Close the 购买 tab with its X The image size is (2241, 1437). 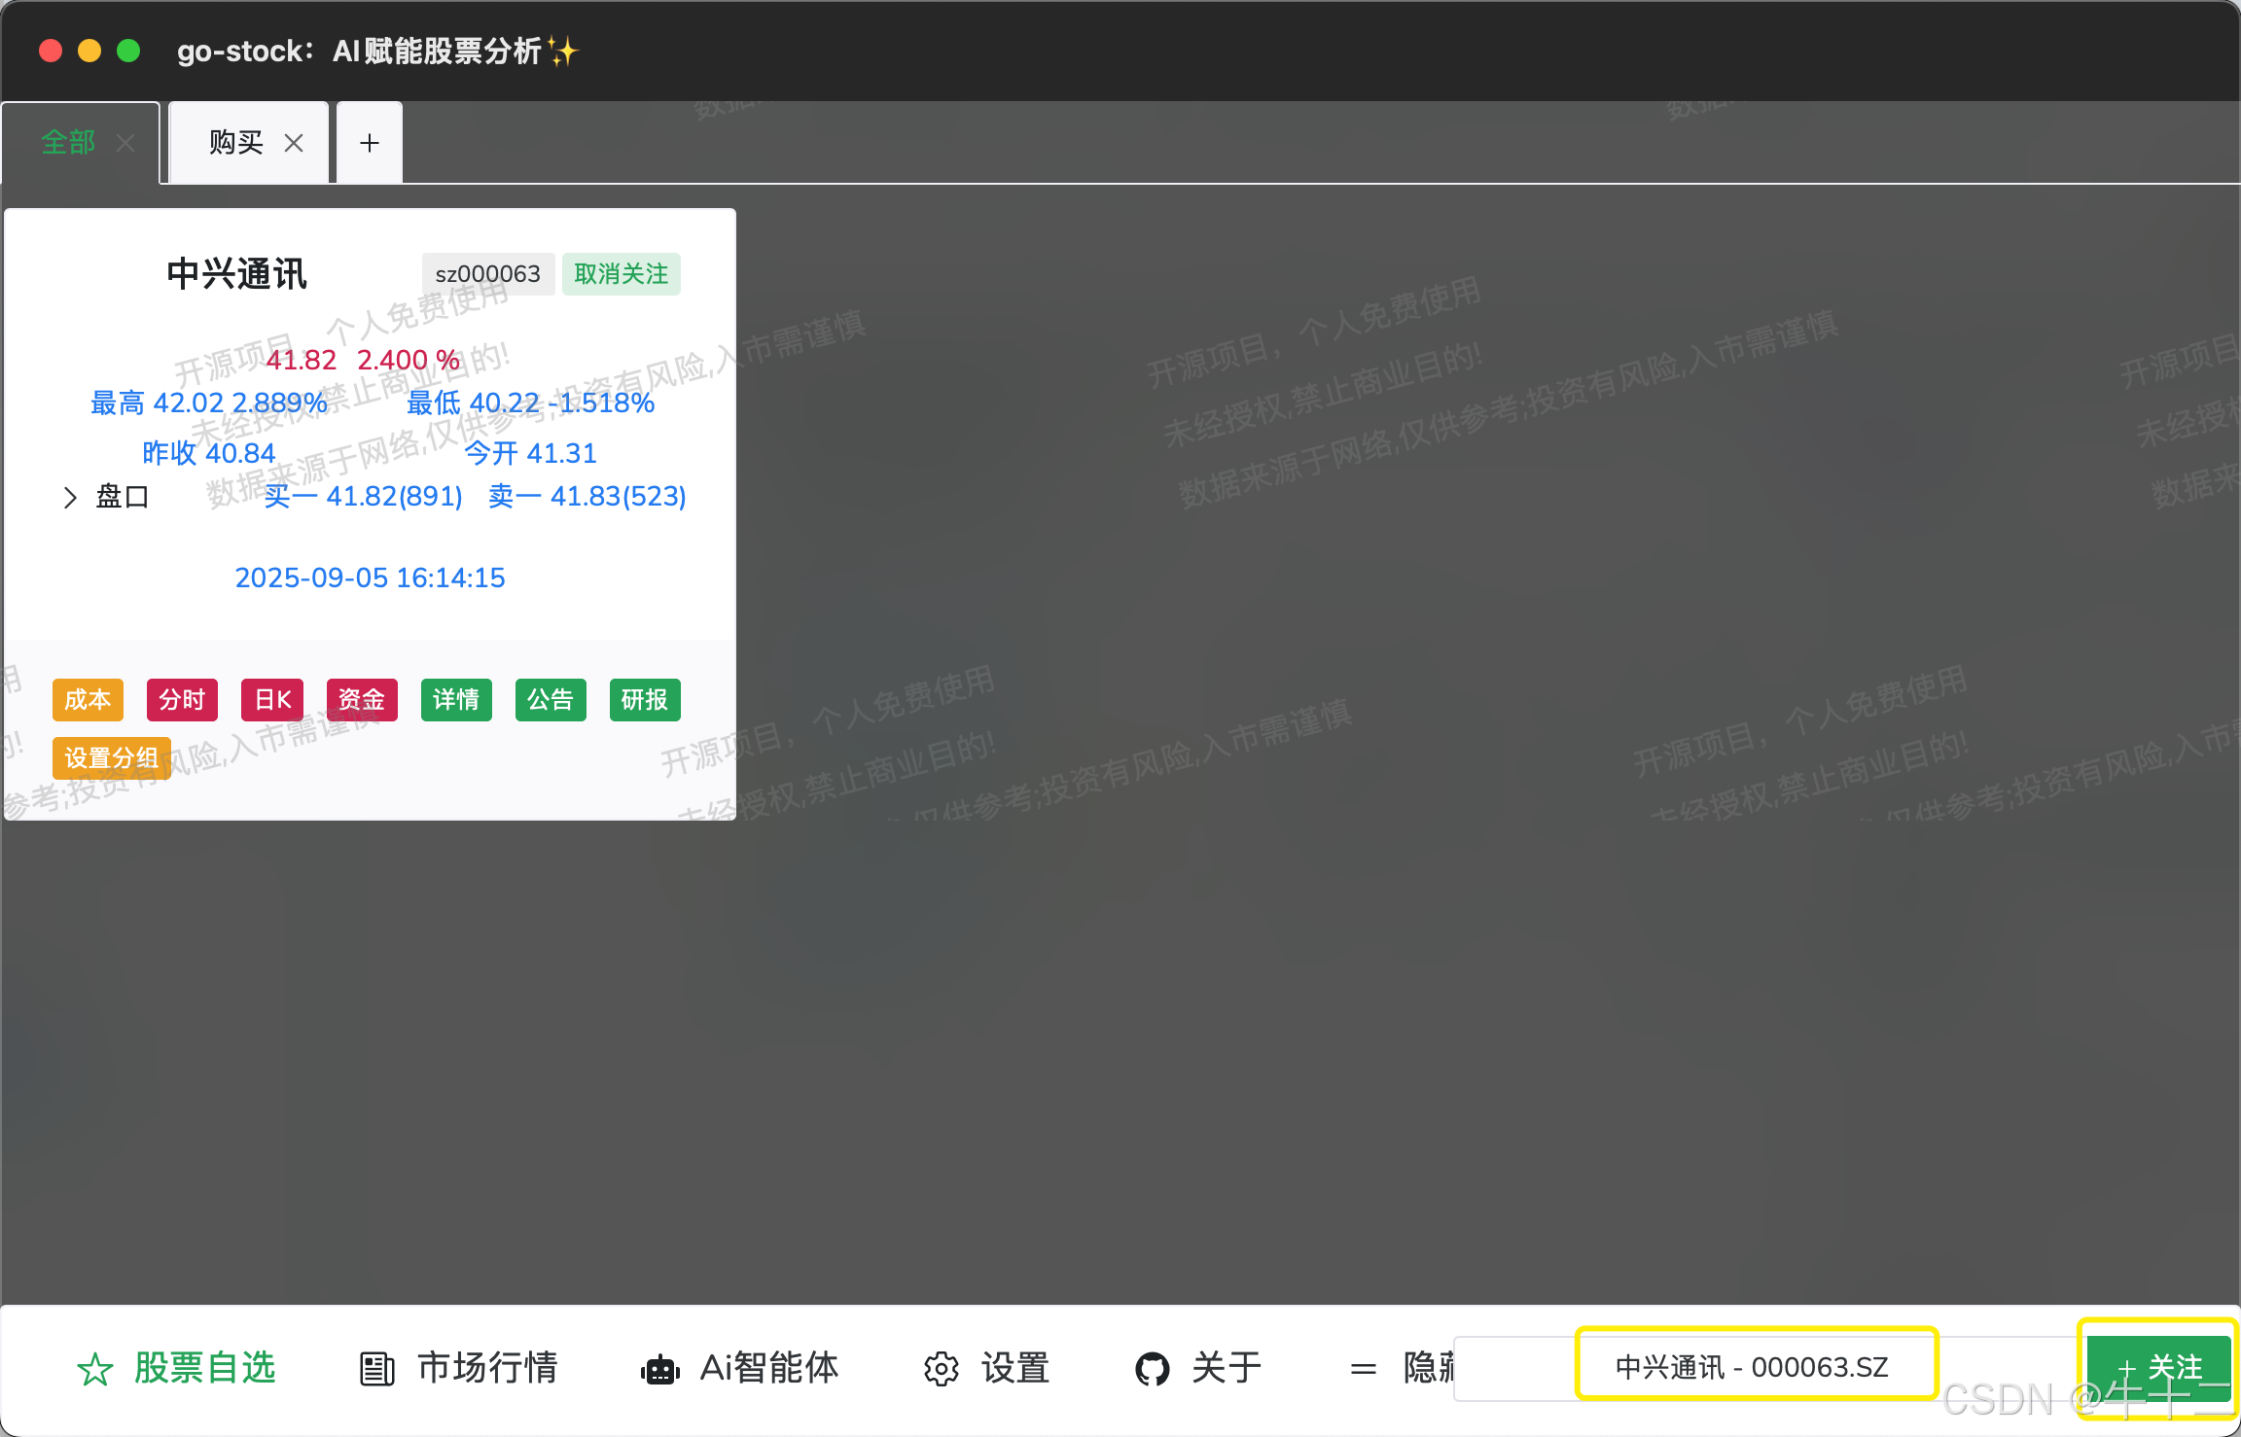coord(294,143)
